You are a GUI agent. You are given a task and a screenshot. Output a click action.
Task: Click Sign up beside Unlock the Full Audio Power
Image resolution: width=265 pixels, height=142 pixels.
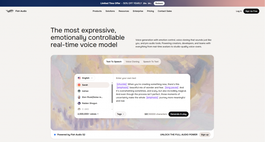[x=205, y=135]
